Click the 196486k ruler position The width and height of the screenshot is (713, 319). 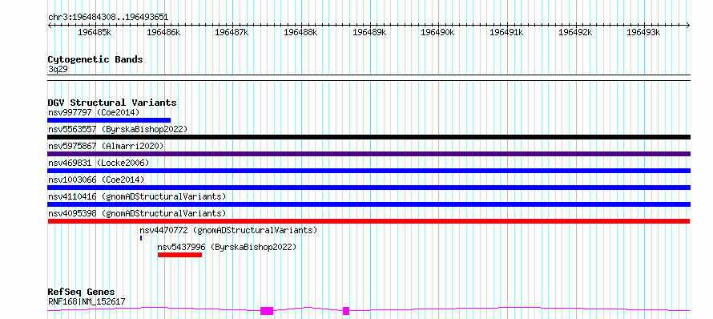click(163, 32)
